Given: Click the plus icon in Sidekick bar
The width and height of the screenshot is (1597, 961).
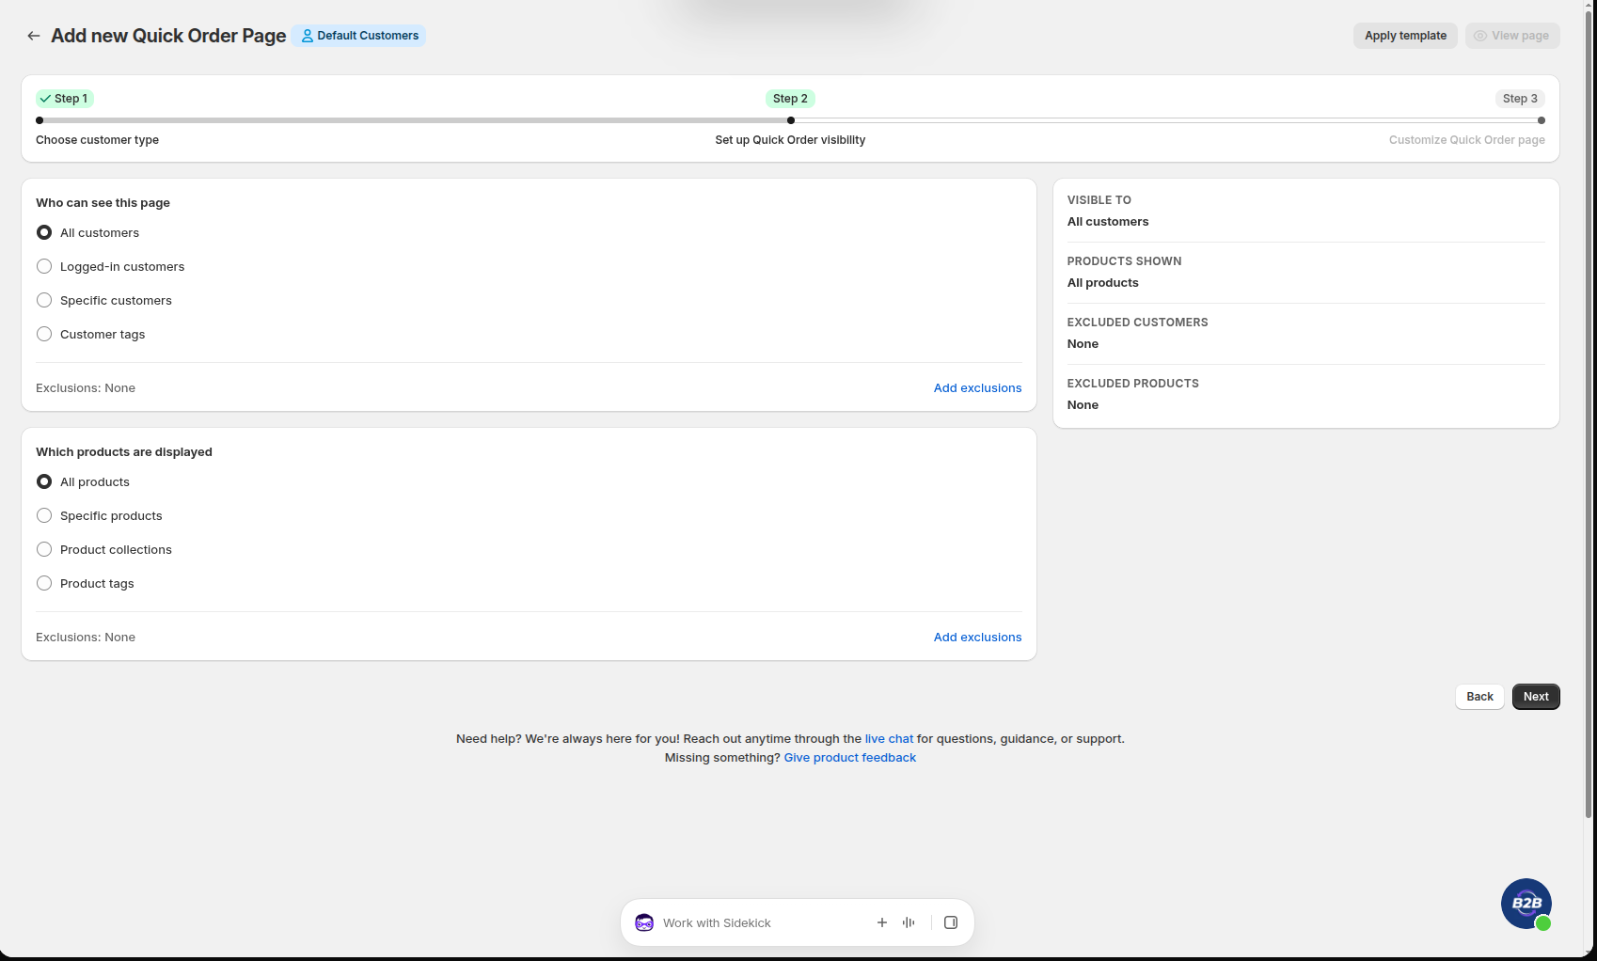Looking at the screenshot, I should tap(882, 922).
